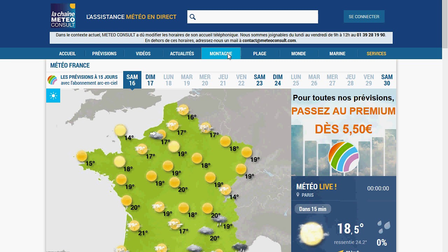
Task: Click the rainbow arc-en-ciel subscription icon
Action: [x=52, y=80]
